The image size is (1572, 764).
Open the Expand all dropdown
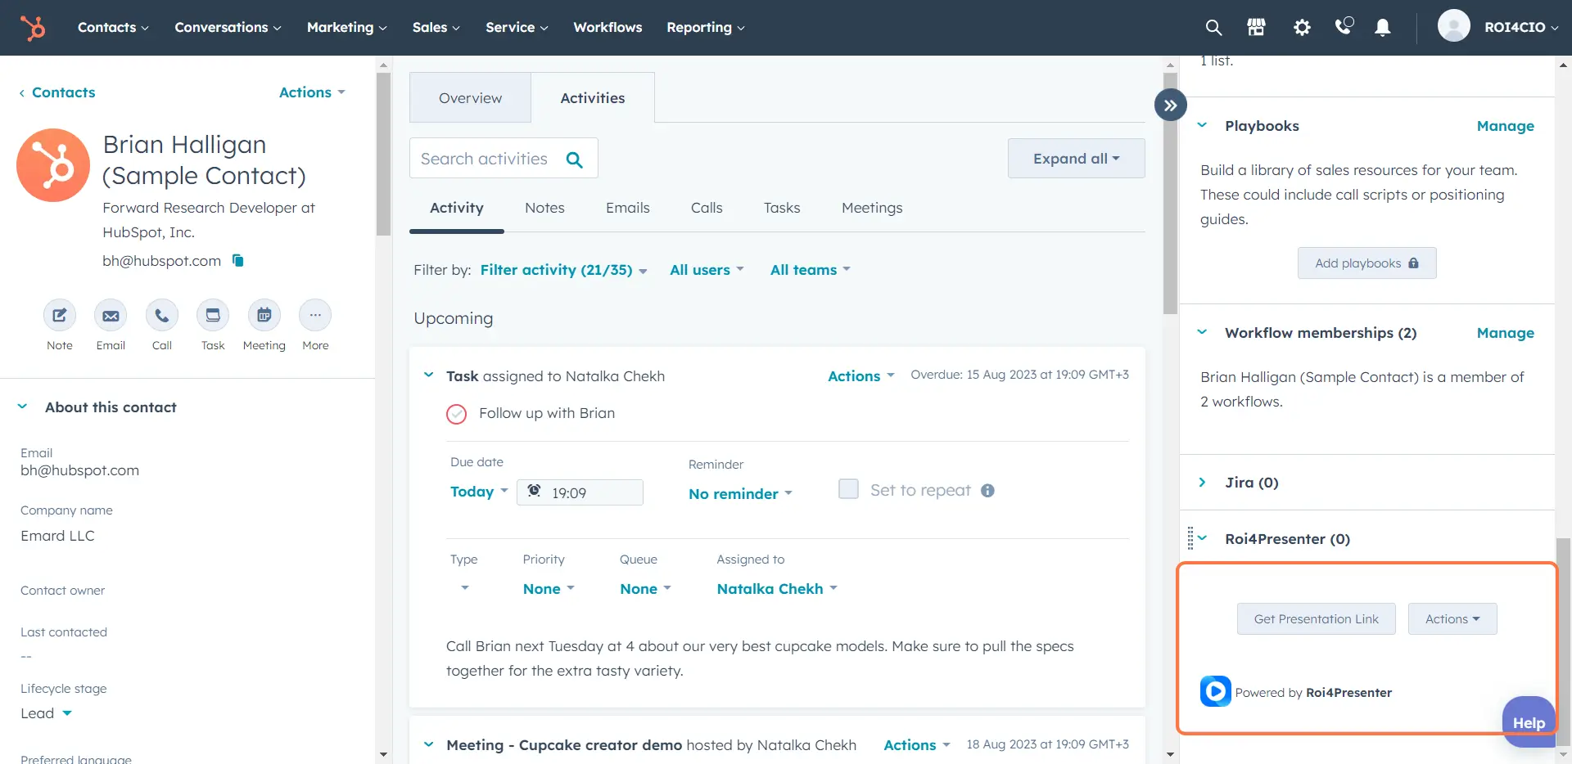[1075, 158]
